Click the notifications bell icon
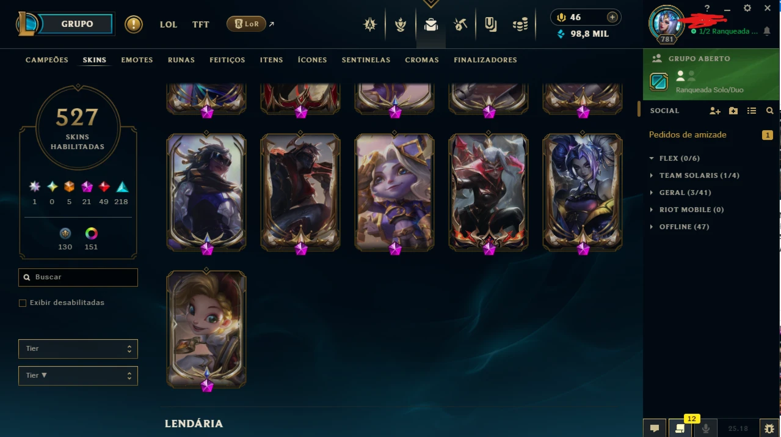This screenshot has width=781, height=437. point(767,31)
